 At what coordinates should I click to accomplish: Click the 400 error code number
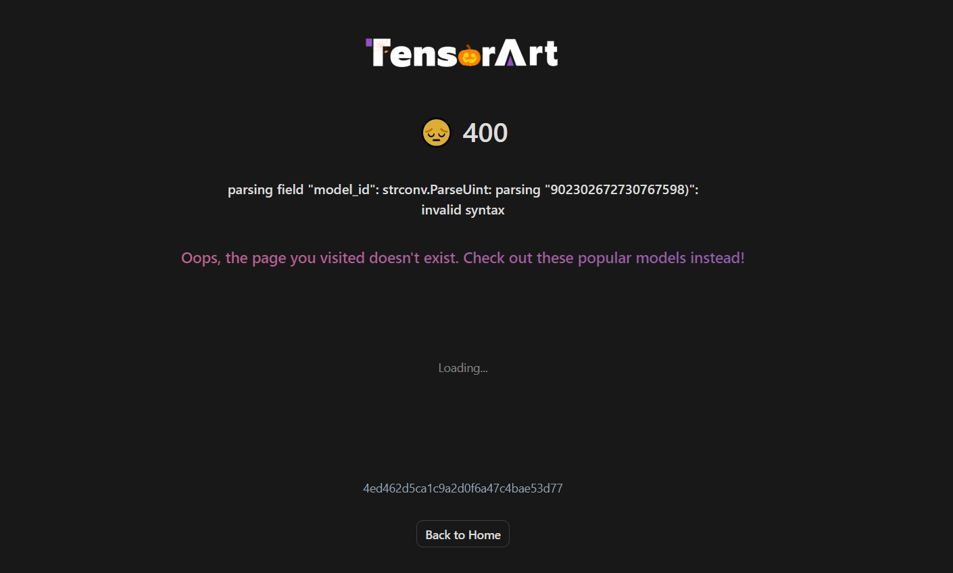(x=485, y=133)
